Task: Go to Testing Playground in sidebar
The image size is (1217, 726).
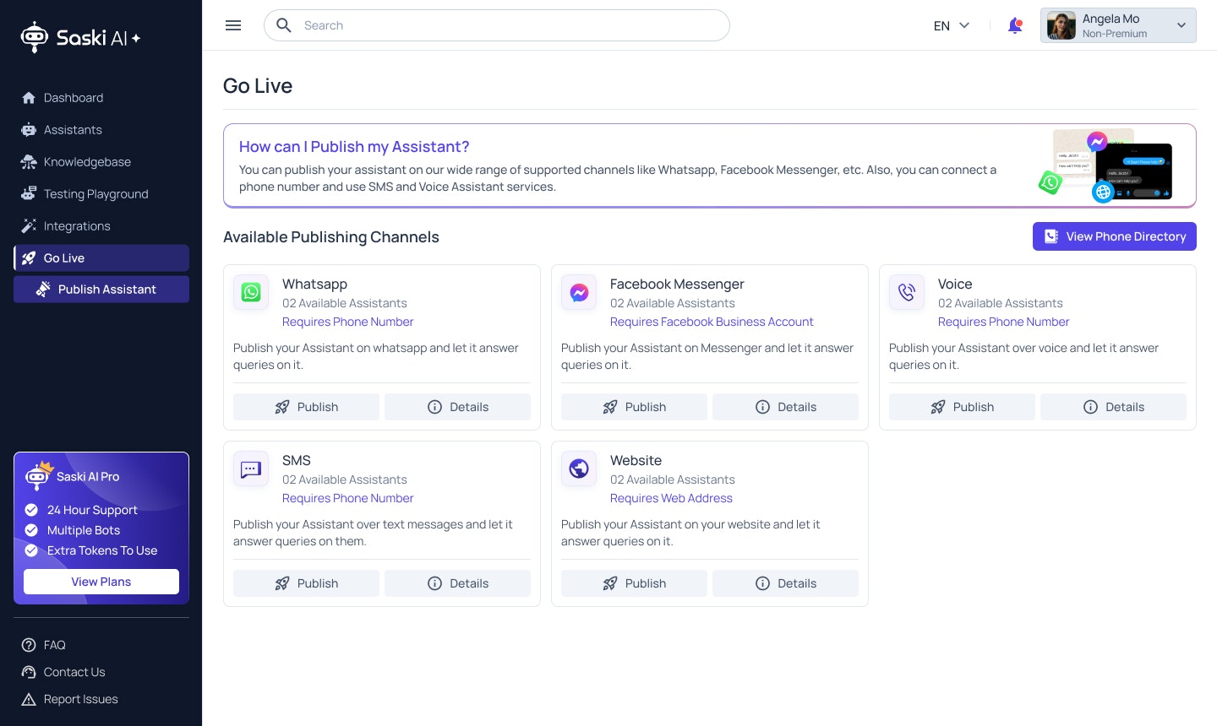Action: 96,194
